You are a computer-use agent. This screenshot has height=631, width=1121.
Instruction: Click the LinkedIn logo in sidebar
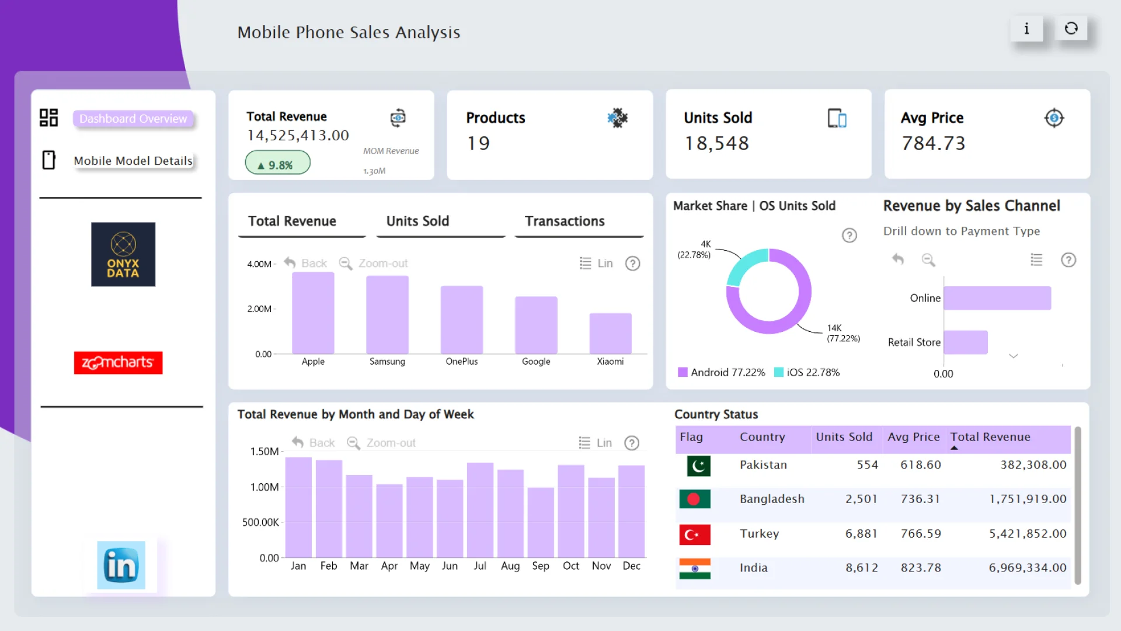point(121,565)
